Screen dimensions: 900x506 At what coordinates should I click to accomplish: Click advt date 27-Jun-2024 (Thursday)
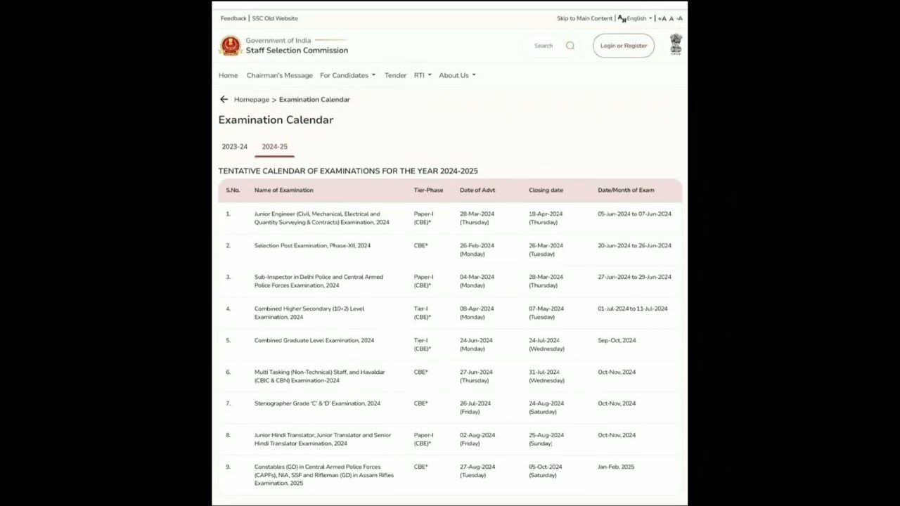click(476, 376)
